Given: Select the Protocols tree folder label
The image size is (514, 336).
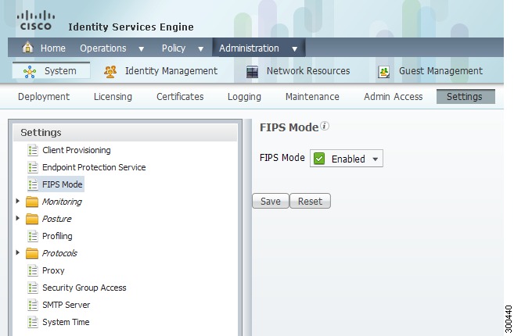Looking at the screenshot, I should coord(59,253).
